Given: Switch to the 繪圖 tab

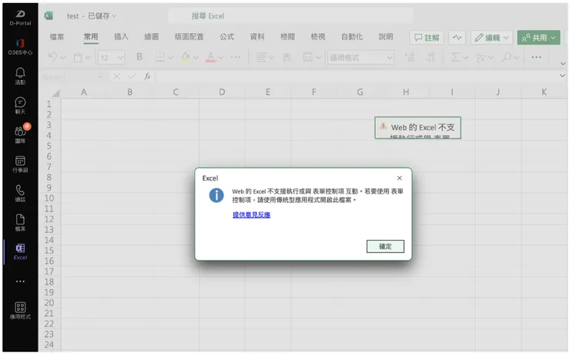Looking at the screenshot, I should pos(152,37).
